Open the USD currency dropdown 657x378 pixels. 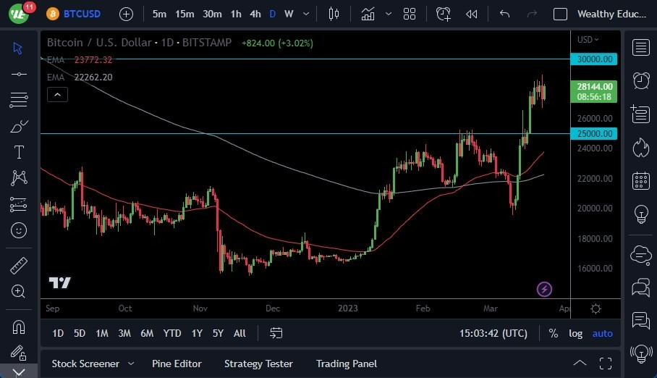588,39
